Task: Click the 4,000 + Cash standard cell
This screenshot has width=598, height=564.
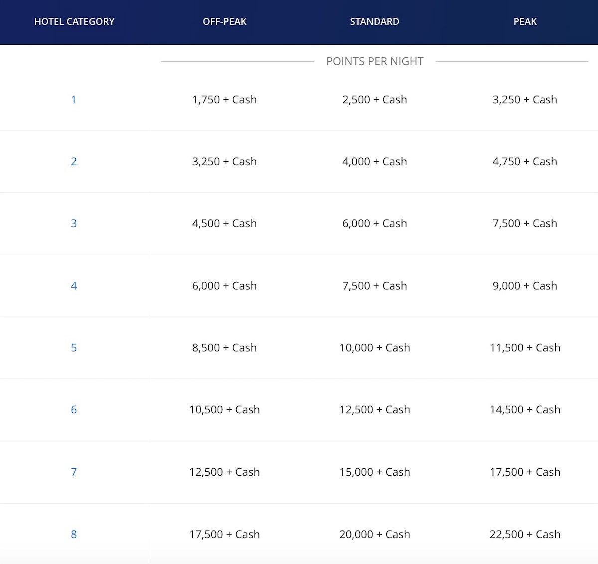Action: [374, 162]
